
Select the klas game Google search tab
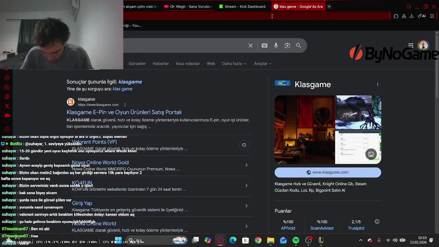(x=298, y=7)
